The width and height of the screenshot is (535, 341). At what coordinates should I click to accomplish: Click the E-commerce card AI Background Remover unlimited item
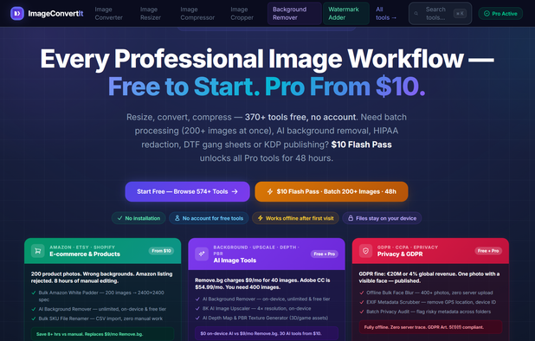point(102,309)
